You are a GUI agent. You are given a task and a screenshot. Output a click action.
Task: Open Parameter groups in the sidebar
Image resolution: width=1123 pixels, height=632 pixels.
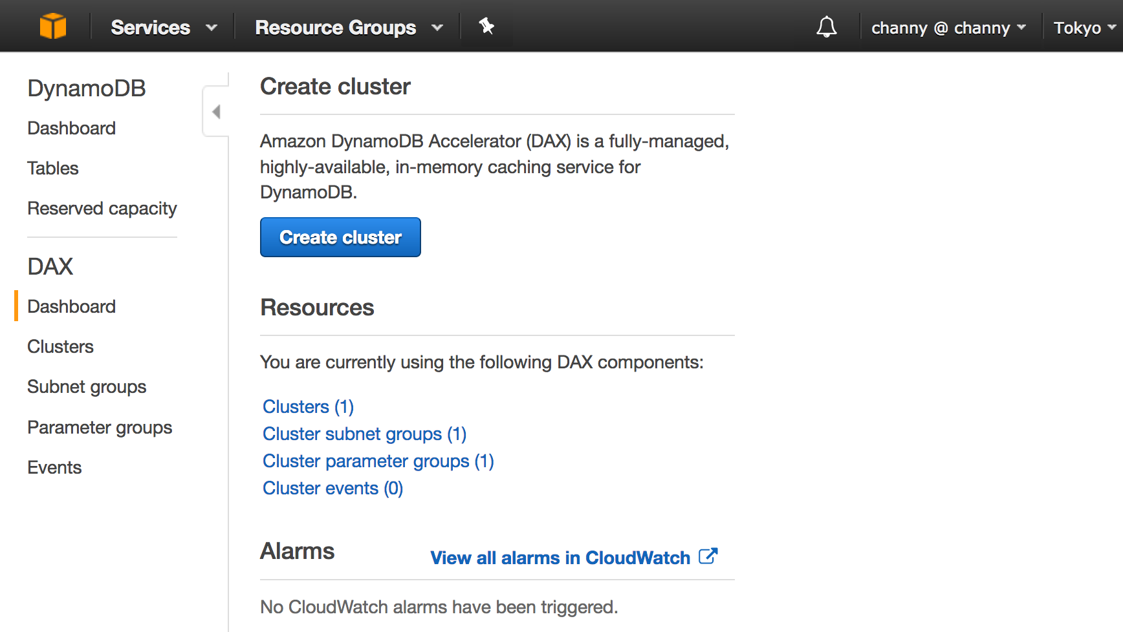point(100,427)
